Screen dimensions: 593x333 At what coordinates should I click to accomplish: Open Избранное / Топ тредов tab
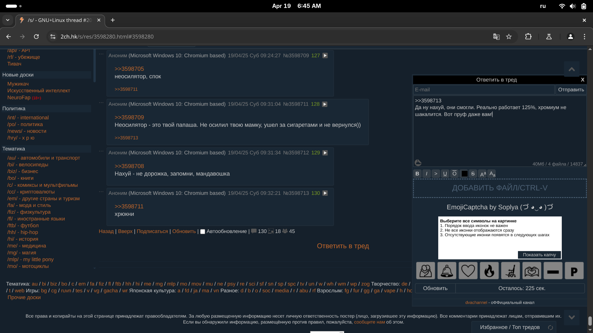click(x=510, y=327)
